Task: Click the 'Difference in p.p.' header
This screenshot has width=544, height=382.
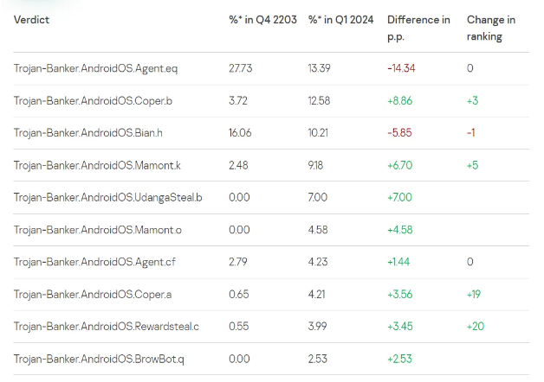Action: (x=418, y=28)
